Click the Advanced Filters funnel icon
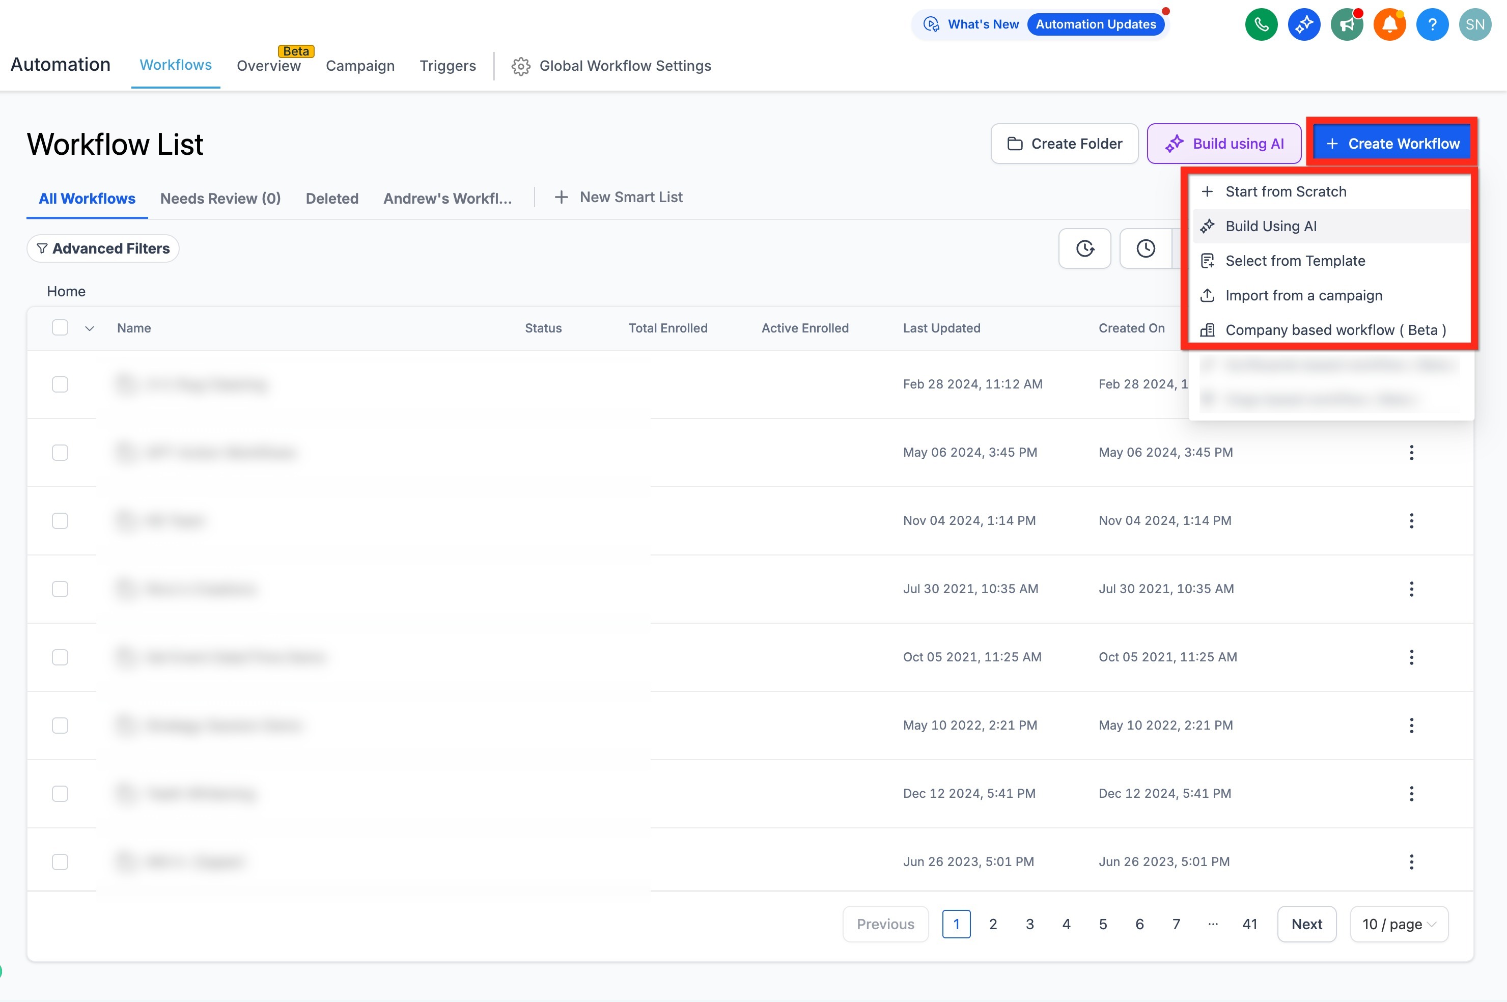The image size is (1507, 1002). (x=42, y=248)
